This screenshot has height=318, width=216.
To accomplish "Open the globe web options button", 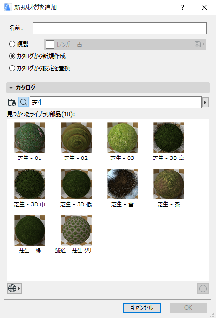I will pyautogui.click(x=14, y=289).
